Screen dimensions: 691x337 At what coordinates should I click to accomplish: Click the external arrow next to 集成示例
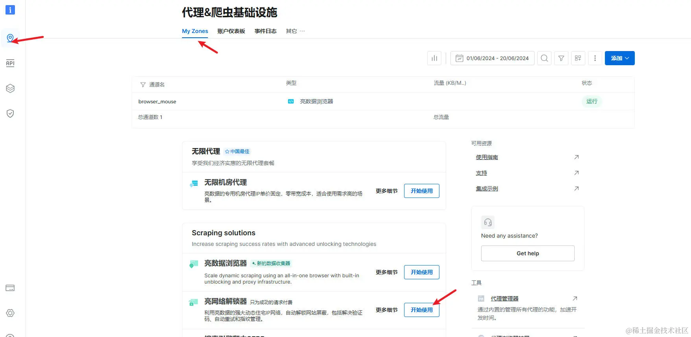[x=577, y=189]
